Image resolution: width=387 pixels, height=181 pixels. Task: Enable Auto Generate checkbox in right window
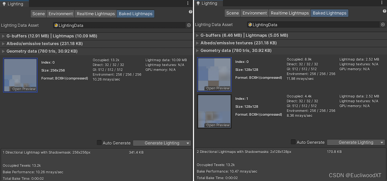(x=293, y=142)
